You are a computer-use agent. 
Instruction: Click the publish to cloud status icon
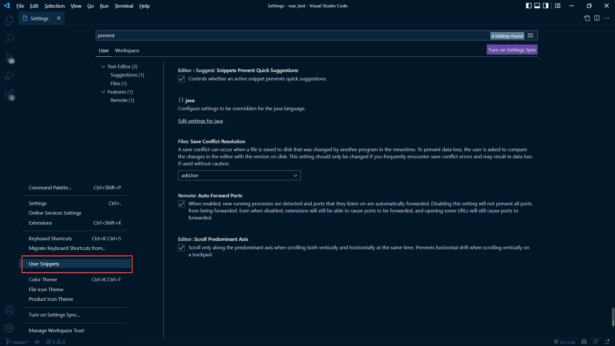tap(37, 342)
